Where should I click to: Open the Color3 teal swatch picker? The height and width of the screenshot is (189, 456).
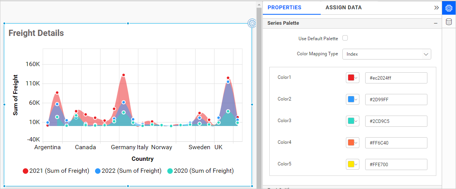pos(352,121)
